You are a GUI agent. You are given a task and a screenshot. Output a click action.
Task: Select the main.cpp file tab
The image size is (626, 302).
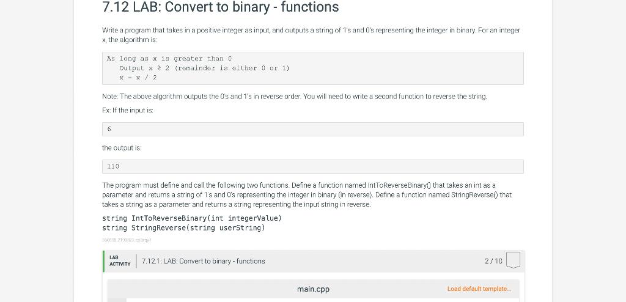coord(313,289)
